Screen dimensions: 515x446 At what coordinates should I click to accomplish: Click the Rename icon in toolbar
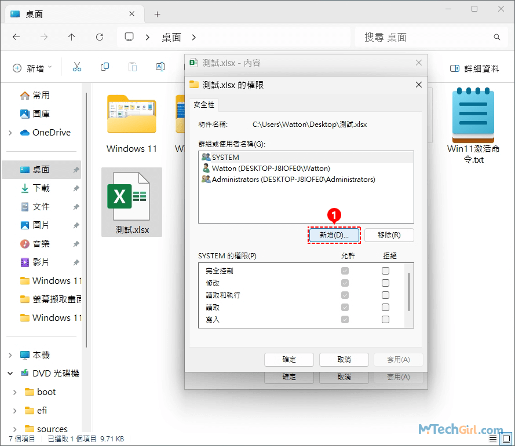[160, 68]
